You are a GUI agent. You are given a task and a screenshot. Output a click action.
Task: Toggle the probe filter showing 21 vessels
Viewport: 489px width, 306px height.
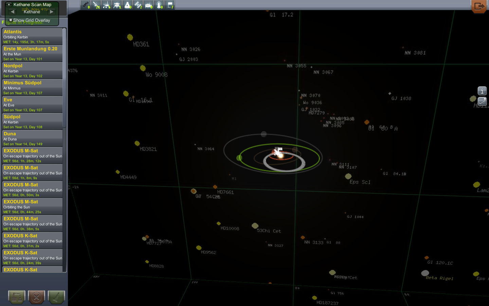pyautogui.click(x=96, y=5)
